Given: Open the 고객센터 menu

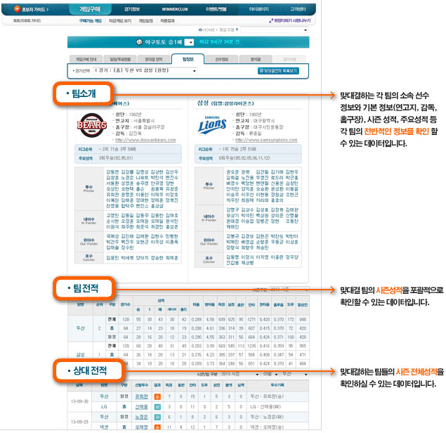Looking at the screenshot, I should tap(298, 9).
